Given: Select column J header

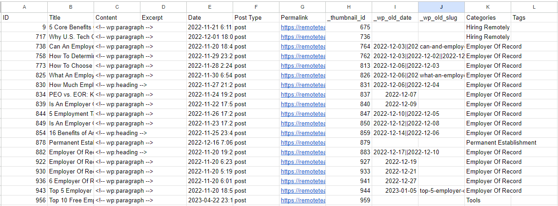Looking at the screenshot, I should coord(441,7).
